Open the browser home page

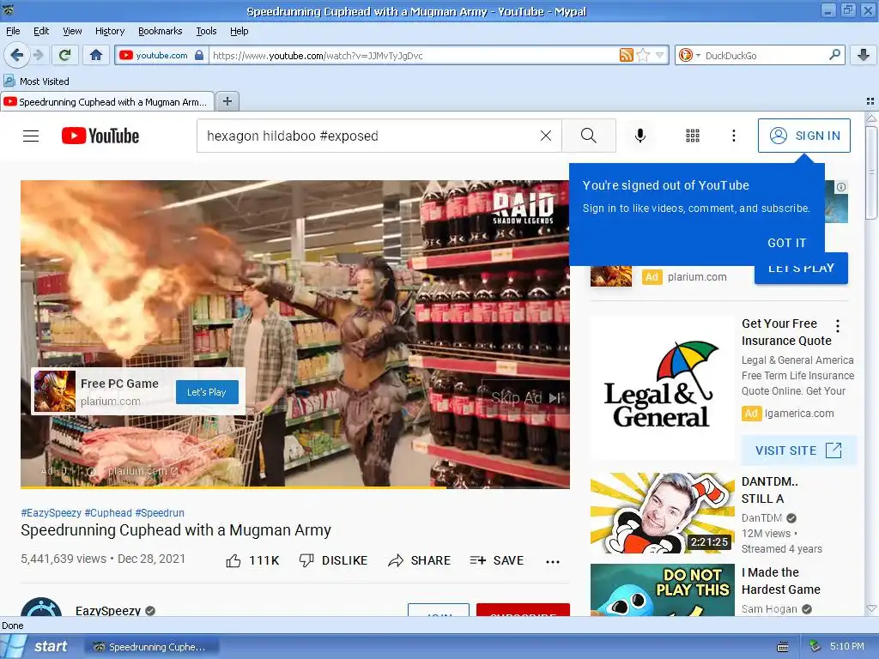click(x=96, y=55)
